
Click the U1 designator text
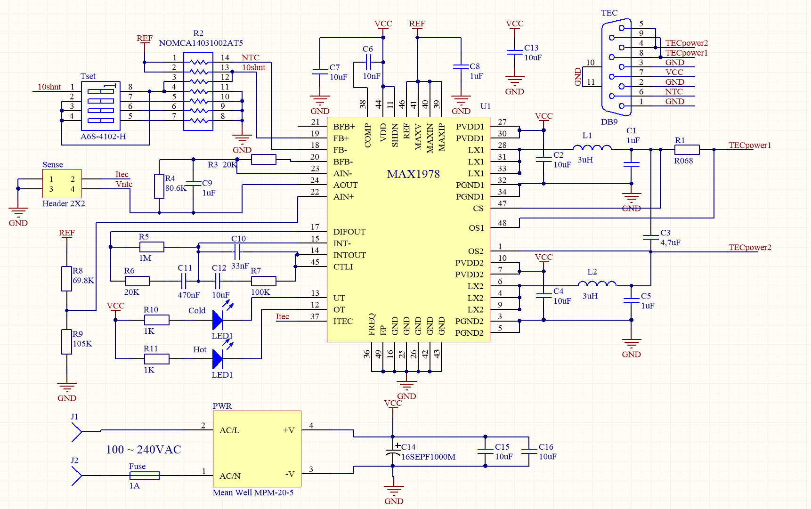point(486,106)
